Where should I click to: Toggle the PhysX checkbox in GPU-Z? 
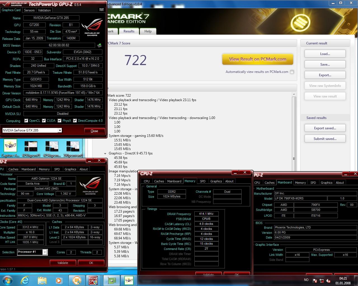pos(60,121)
